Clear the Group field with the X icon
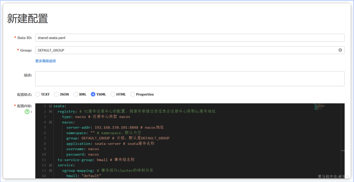 340,50
